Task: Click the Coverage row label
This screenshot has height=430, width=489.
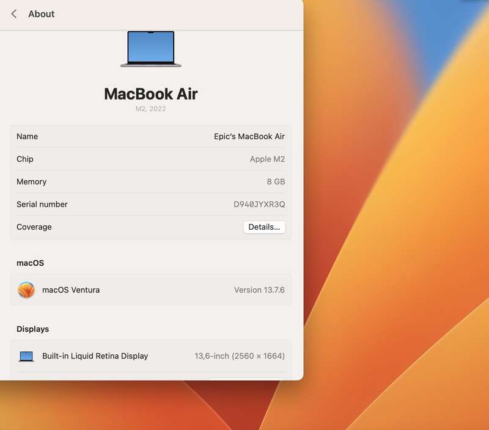Action: (34, 227)
